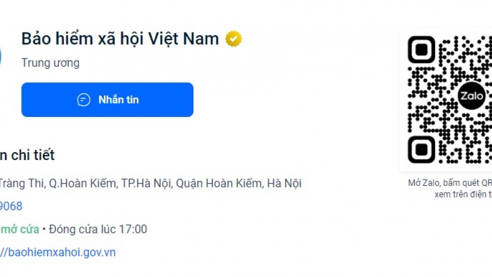Click the QR code's top-left corner square
The height and width of the screenshot is (277, 492).
coord(422,50)
